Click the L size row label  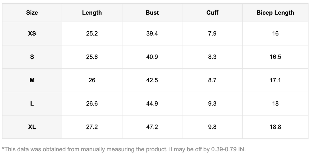[x=32, y=104]
